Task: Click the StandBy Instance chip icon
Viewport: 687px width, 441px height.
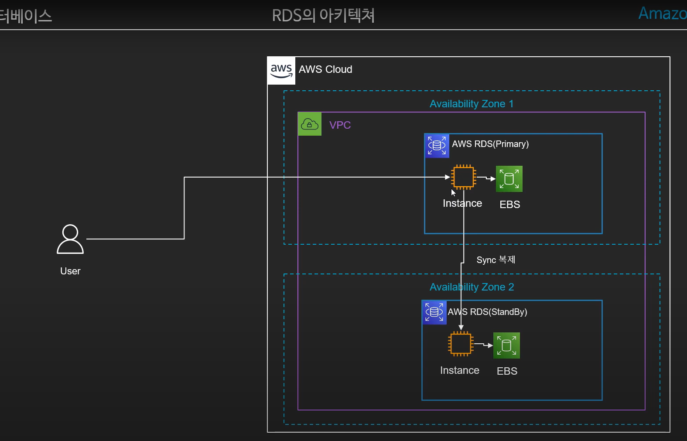Action: tap(461, 344)
